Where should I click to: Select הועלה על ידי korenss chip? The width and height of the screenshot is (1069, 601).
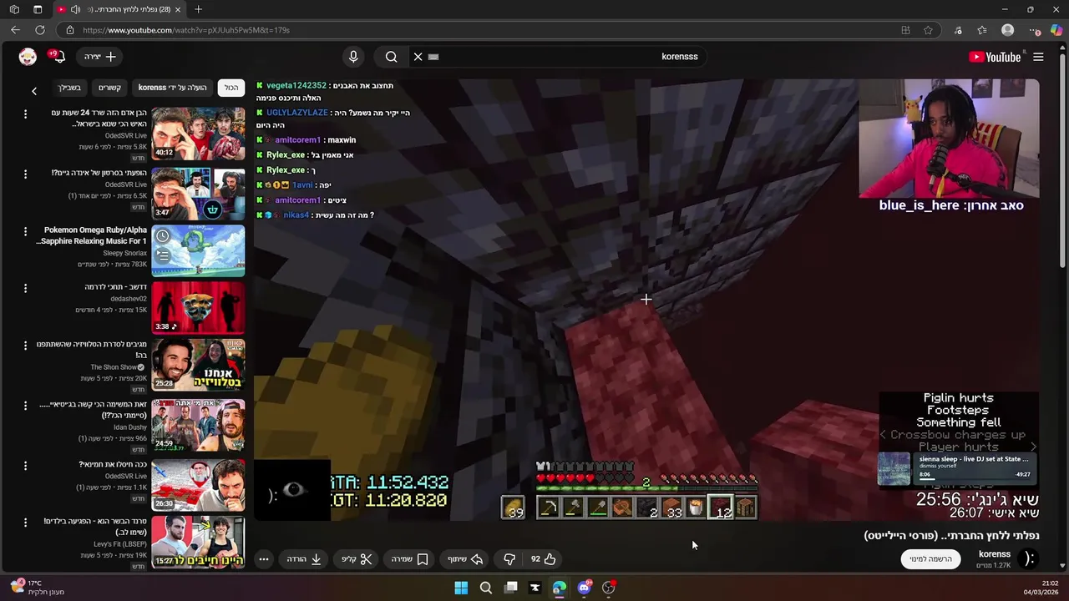(x=173, y=88)
